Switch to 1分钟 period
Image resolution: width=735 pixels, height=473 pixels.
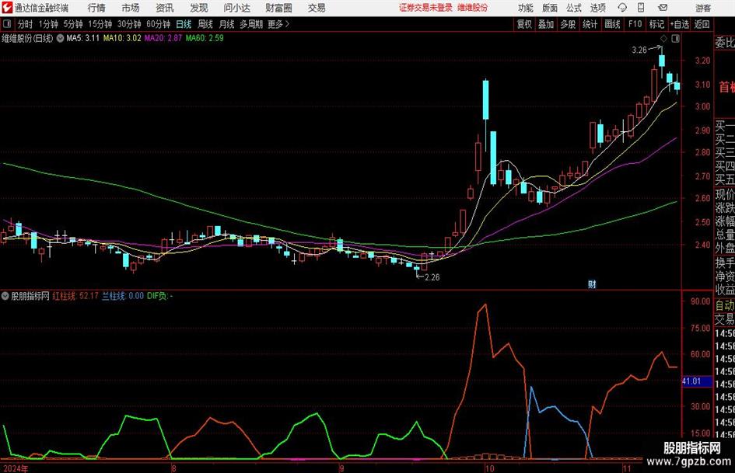point(48,24)
